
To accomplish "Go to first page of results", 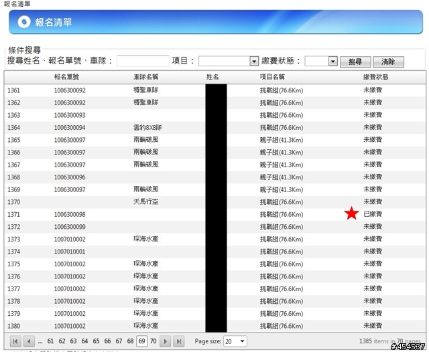I will click(15, 341).
